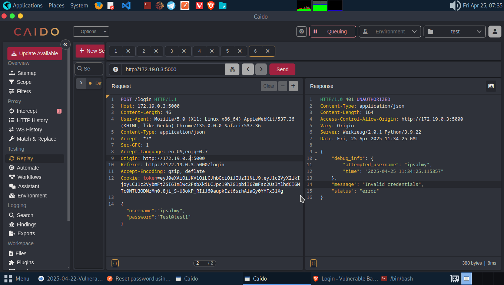Go to the next request in history

[261, 69]
